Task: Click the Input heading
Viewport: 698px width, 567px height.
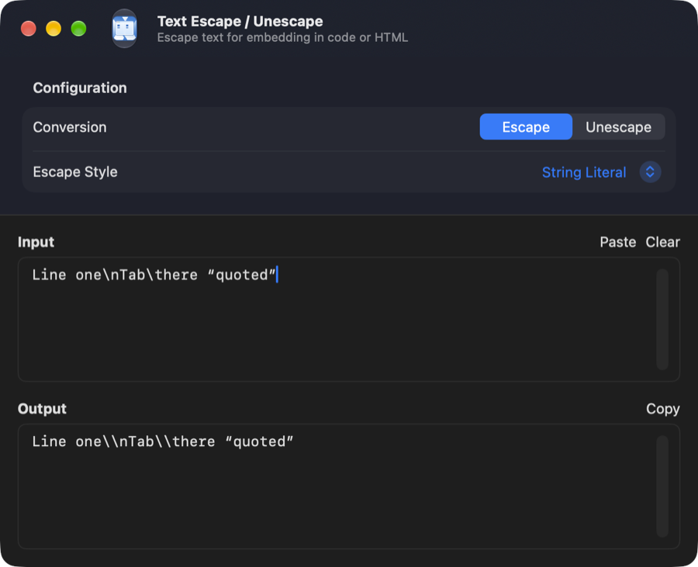Action: tap(36, 242)
